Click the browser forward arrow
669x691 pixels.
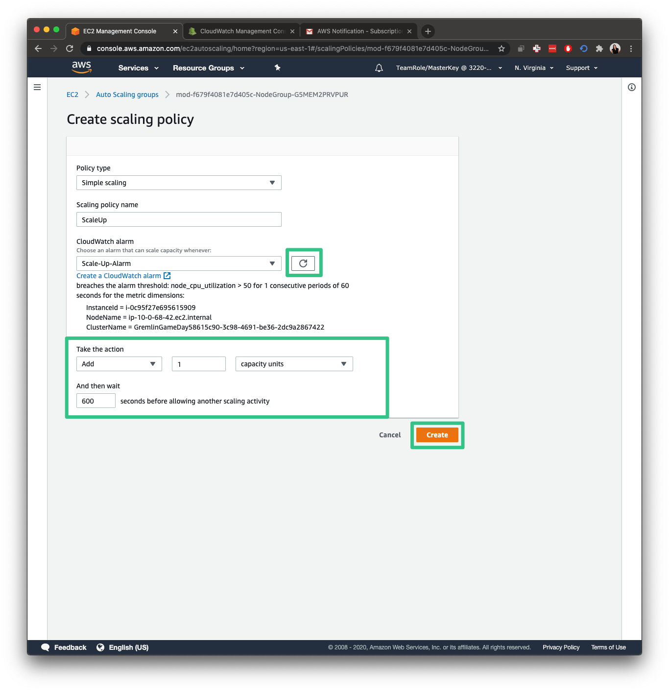tap(54, 48)
